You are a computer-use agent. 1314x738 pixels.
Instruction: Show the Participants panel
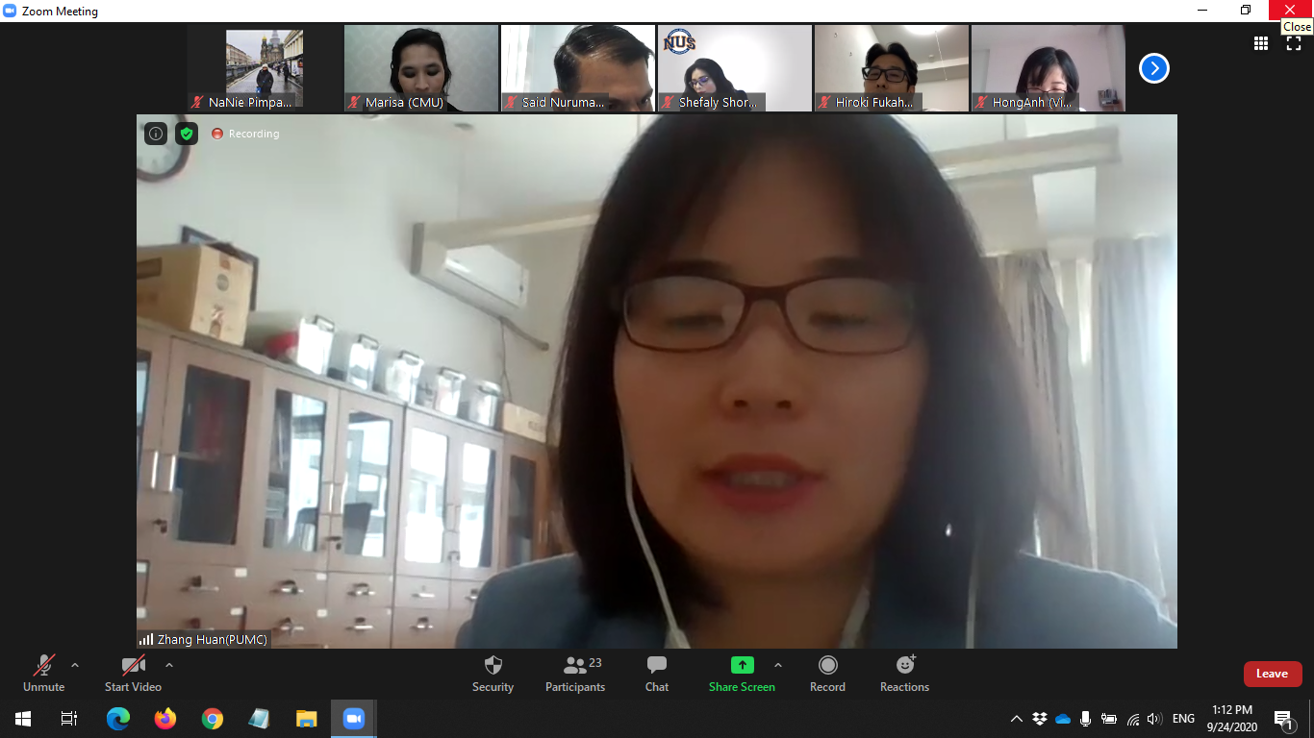[x=575, y=673]
